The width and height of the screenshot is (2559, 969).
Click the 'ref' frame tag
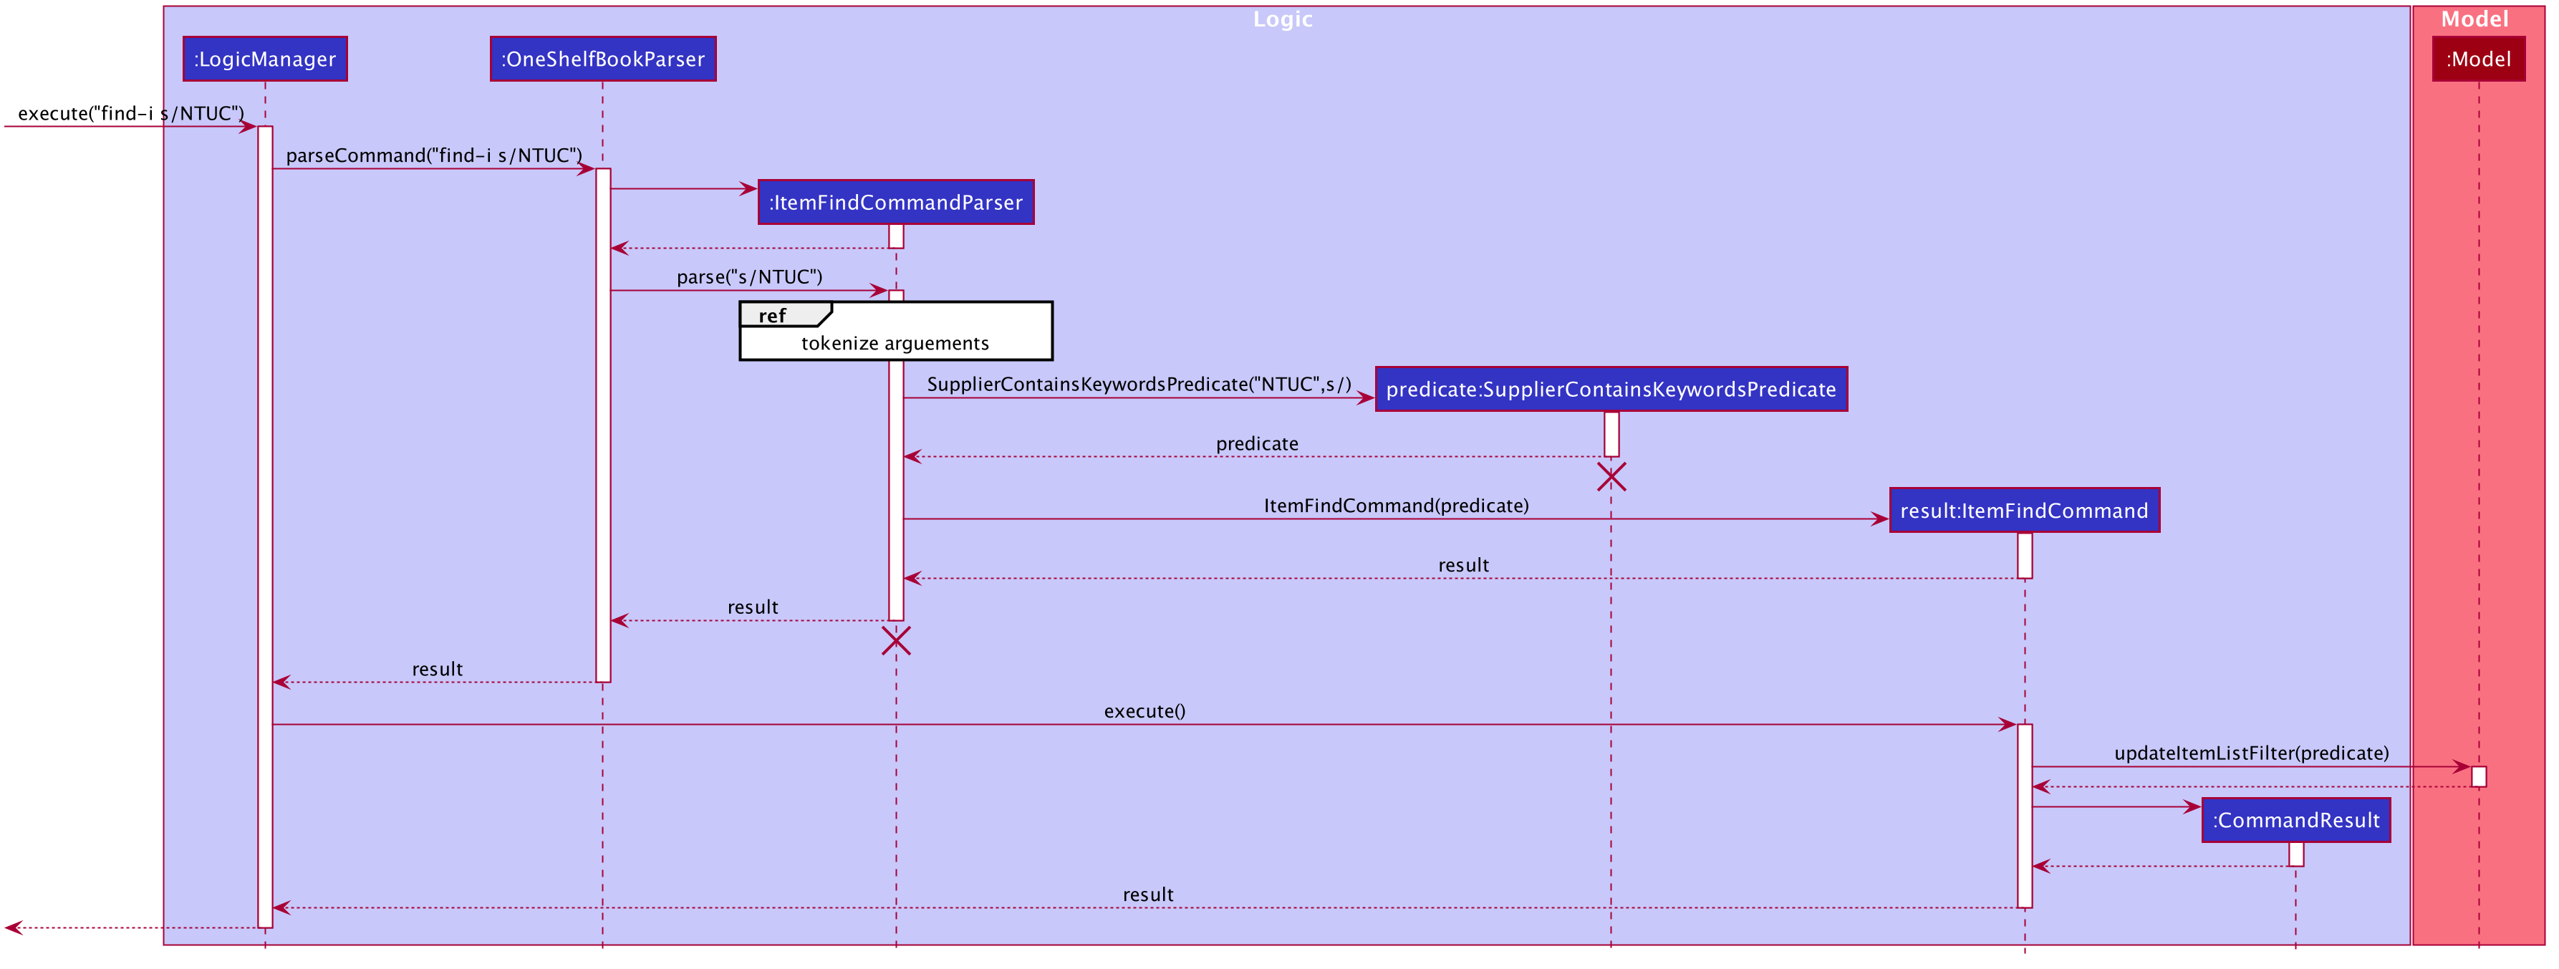pyautogui.click(x=785, y=315)
